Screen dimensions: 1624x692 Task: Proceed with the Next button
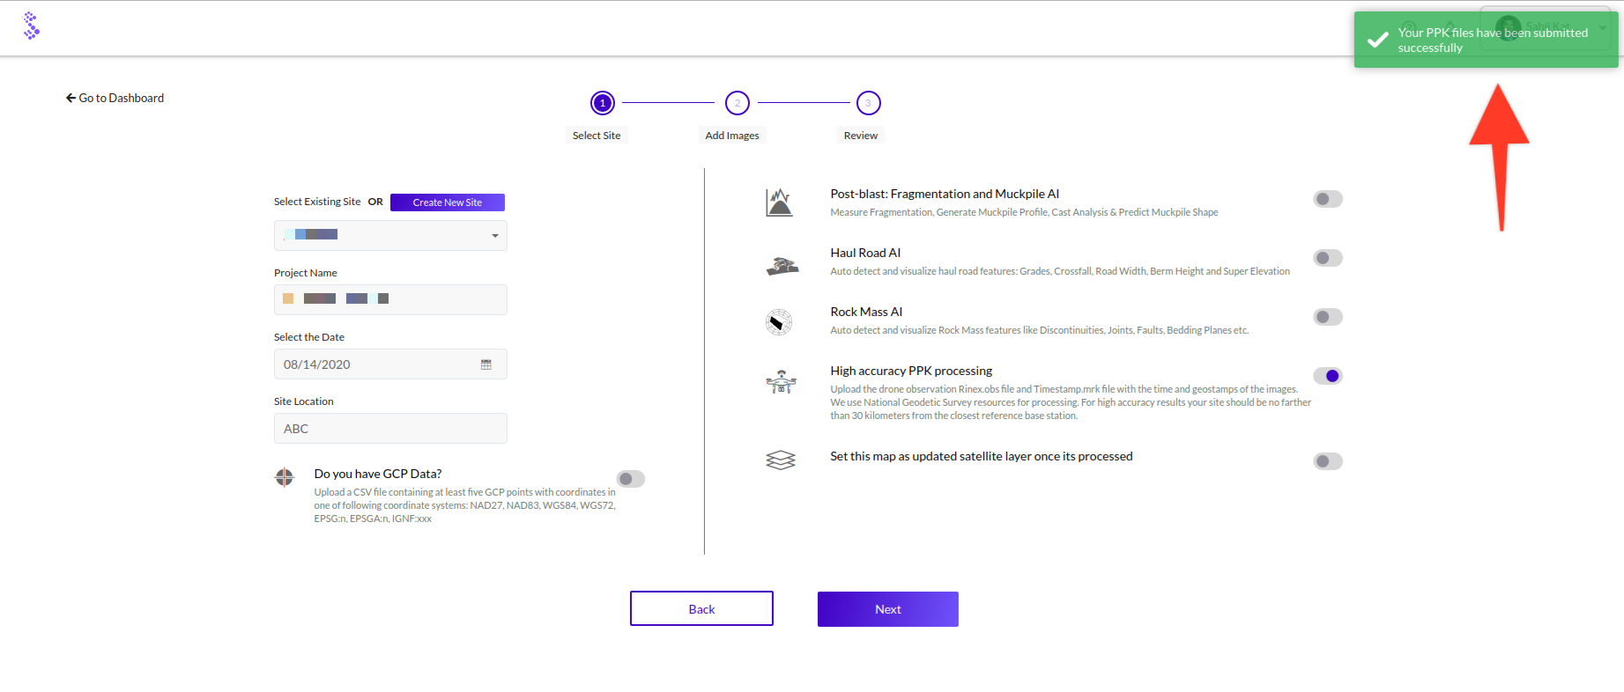coord(888,609)
